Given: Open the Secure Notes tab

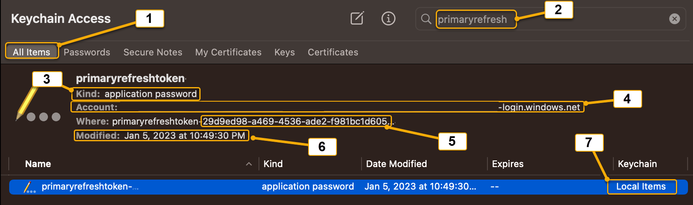Looking at the screenshot, I should [153, 52].
